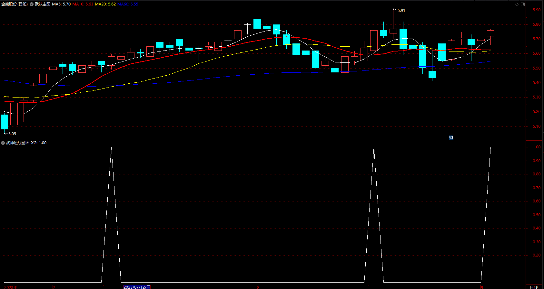Screen dimensions: 544x289
Task: Click the MA20: 5.62 label
Action: 105,4
